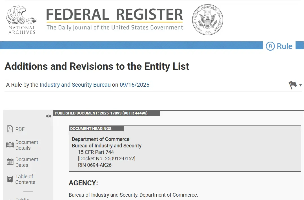The width and height of the screenshot is (304, 200).
Task: Click the open book Document Details icon
Action: [x=10, y=145]
